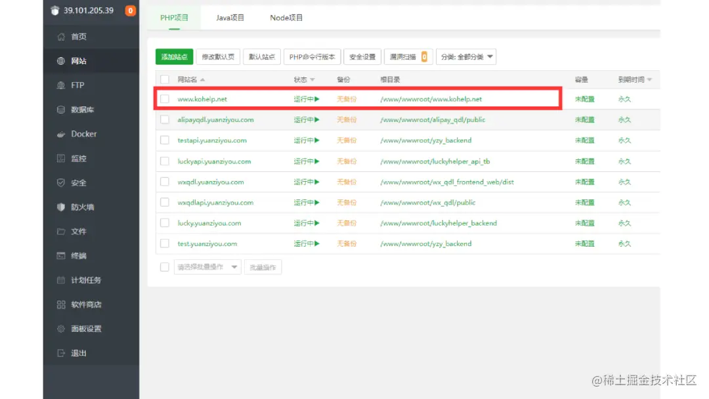Image resolution: width=709 pixels, height=399 pixels.
Task: Click the 容量 column header
Action: [582, 79]
